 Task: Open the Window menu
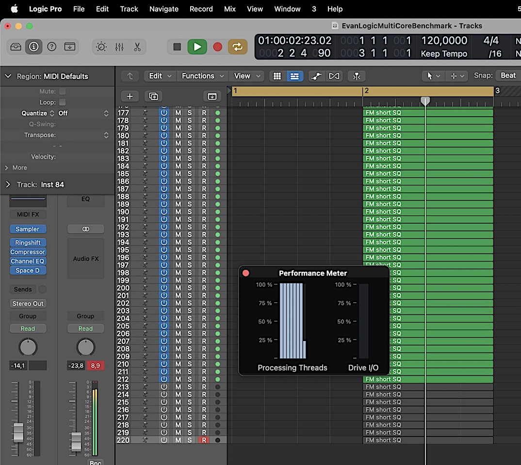[287, 9]
